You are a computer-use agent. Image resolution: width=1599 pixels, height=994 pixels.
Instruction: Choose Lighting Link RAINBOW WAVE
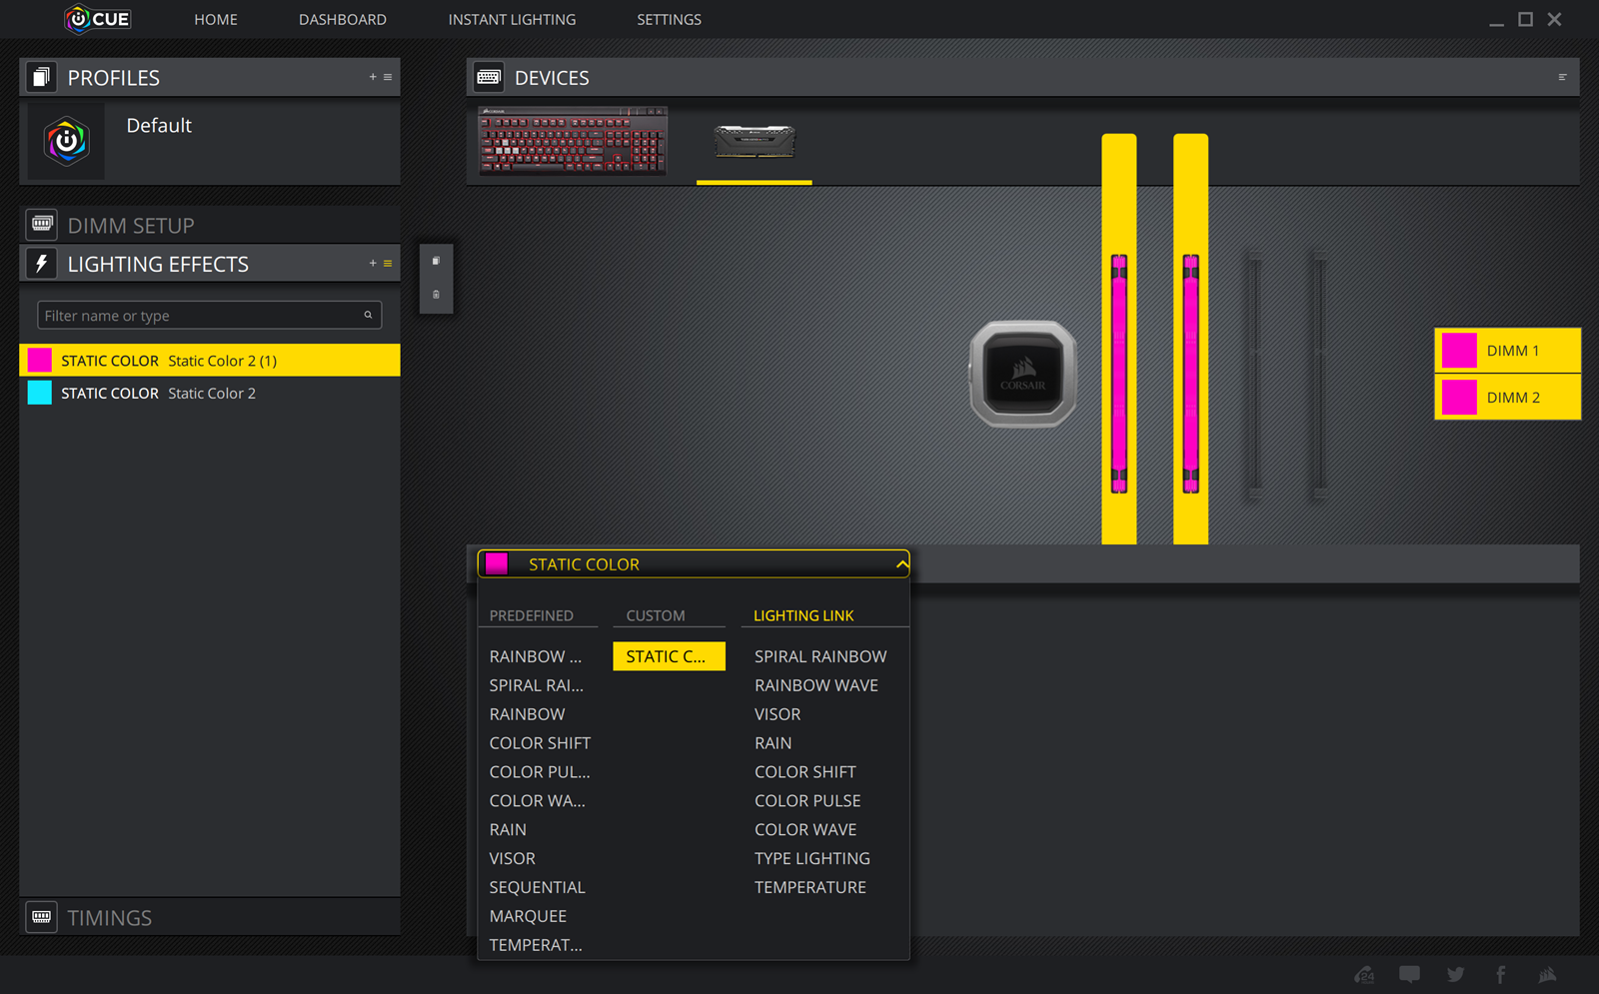pos(816,685)
